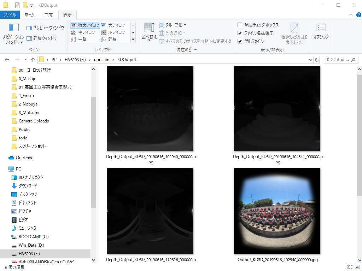The image size is (362, 271).
Task: Expand the layout gallery more arrow
Action: point(133,40)
